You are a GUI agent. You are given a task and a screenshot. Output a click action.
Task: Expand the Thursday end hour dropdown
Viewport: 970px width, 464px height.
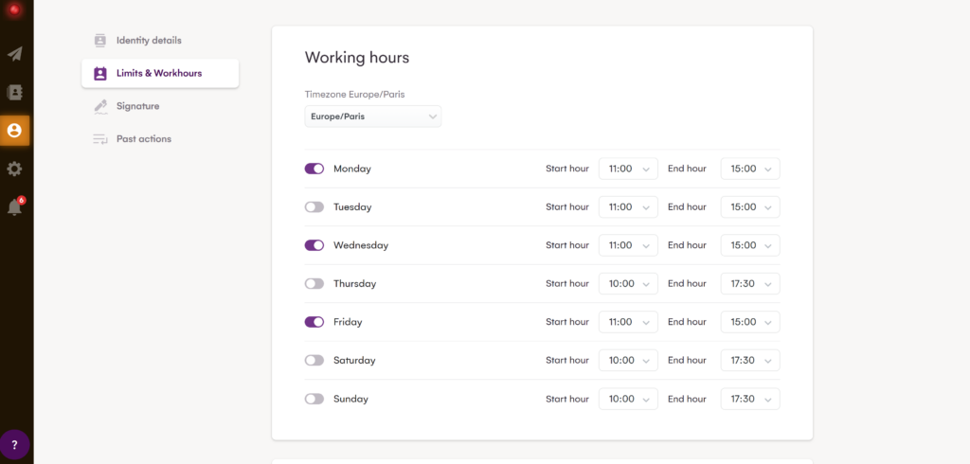click(750, 283)
